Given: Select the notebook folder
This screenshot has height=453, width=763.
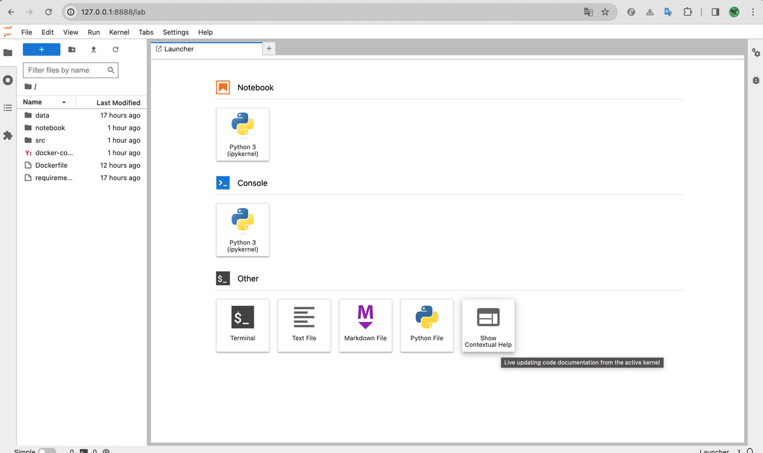Looking at the screenshot, I should (x=82, y=128).
